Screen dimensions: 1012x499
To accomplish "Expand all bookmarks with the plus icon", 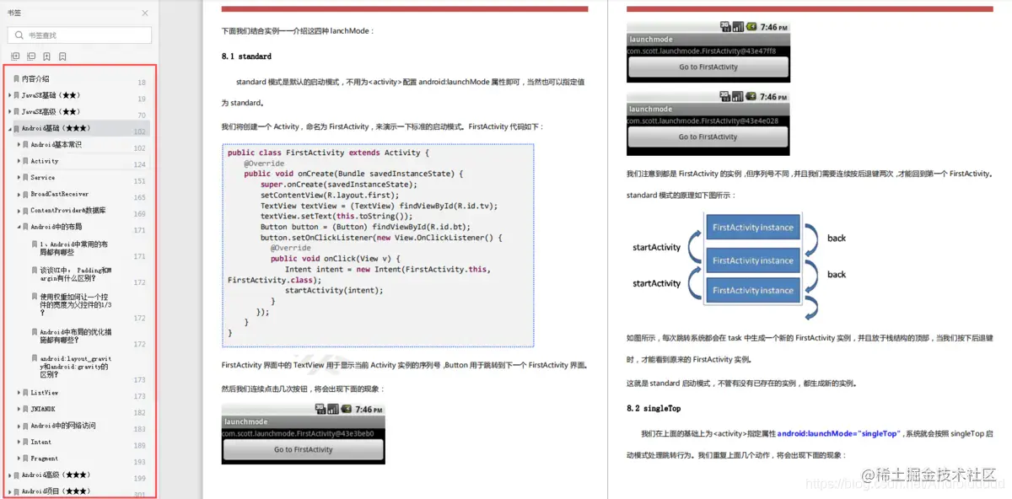I will (x=15, y=56).
